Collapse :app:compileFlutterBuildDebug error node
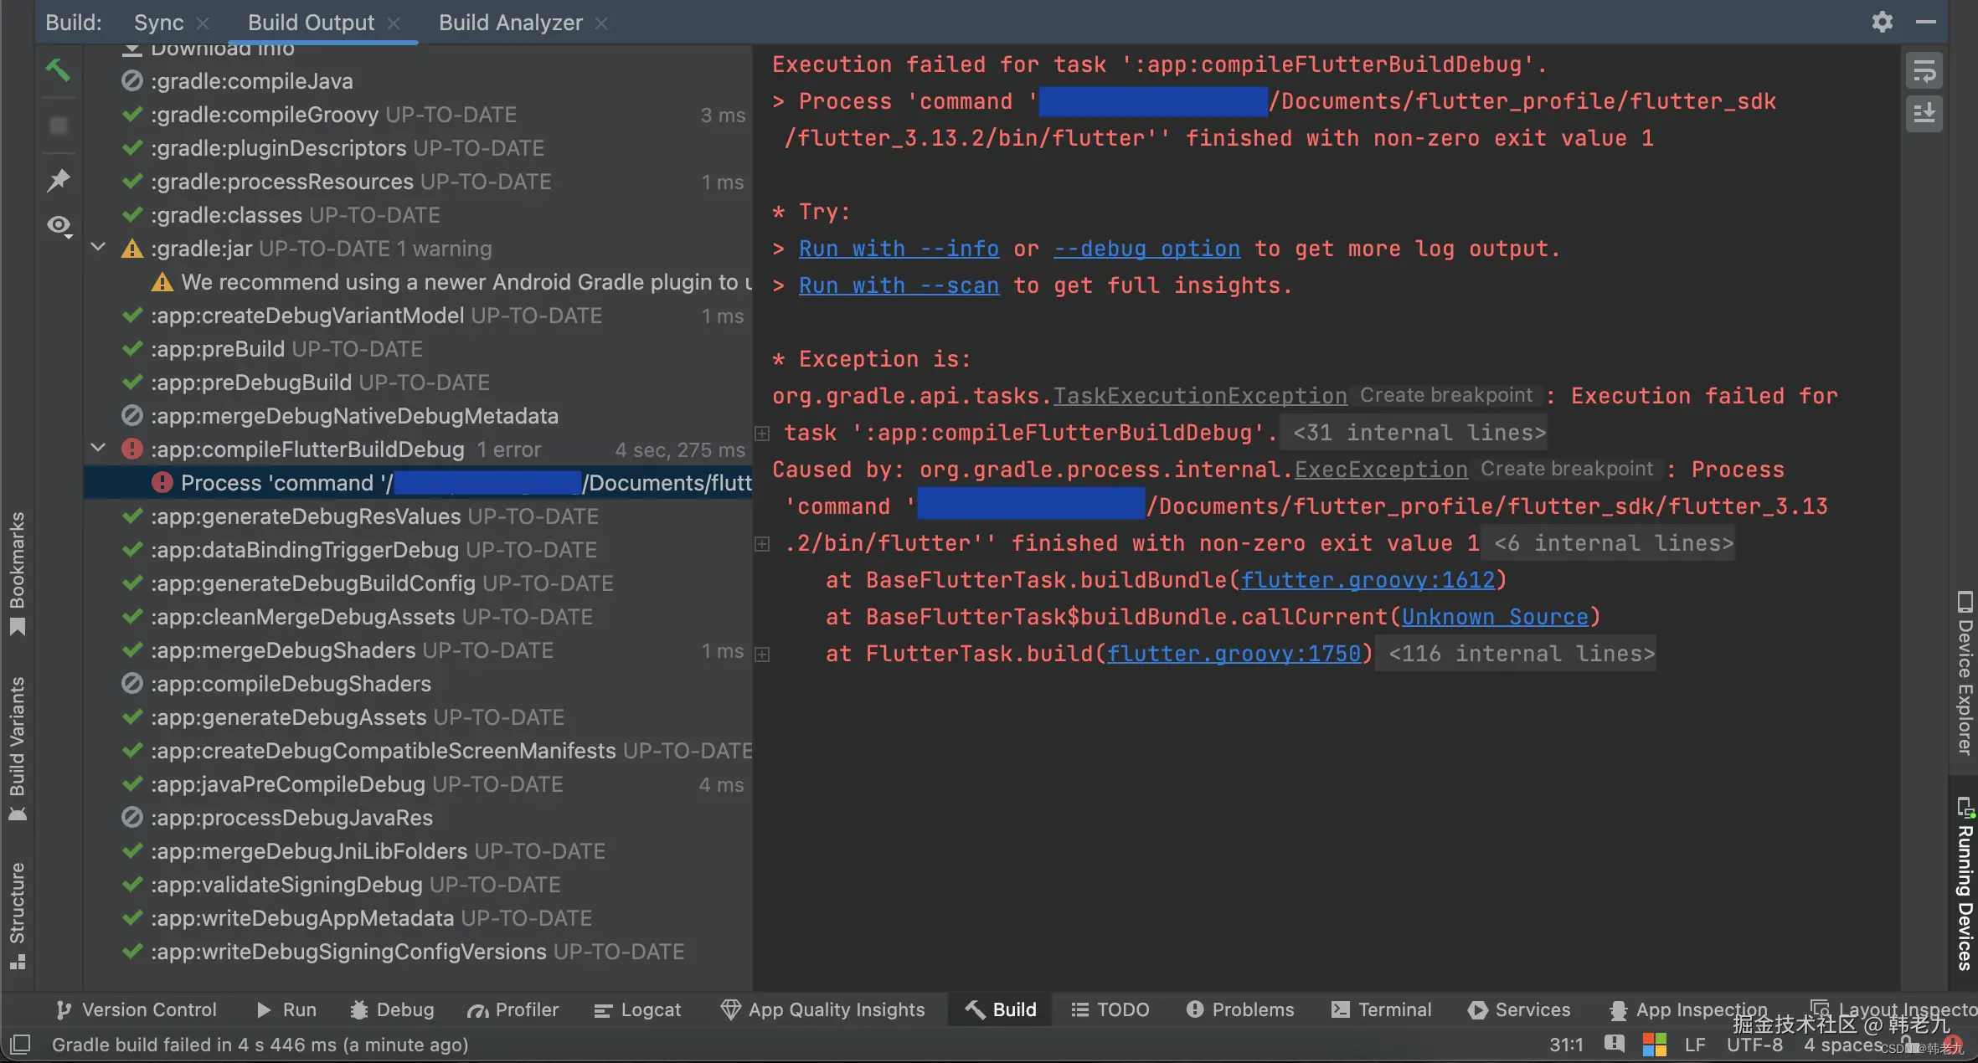1978x1063 pixels. coord(98,449)
